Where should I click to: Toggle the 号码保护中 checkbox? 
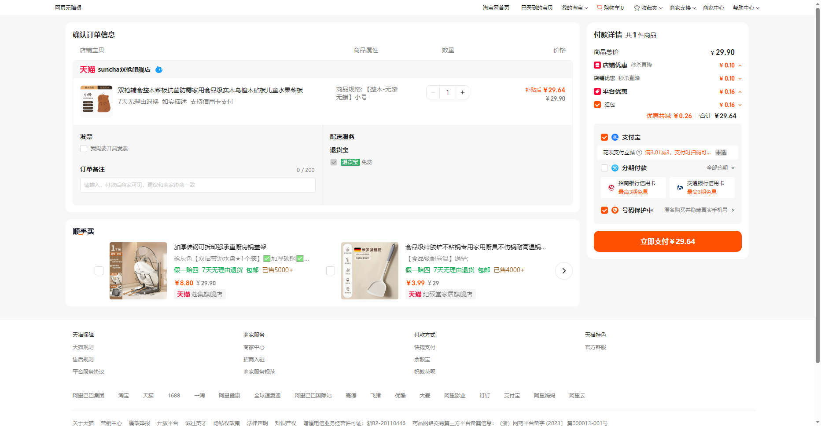click(604, 210)
